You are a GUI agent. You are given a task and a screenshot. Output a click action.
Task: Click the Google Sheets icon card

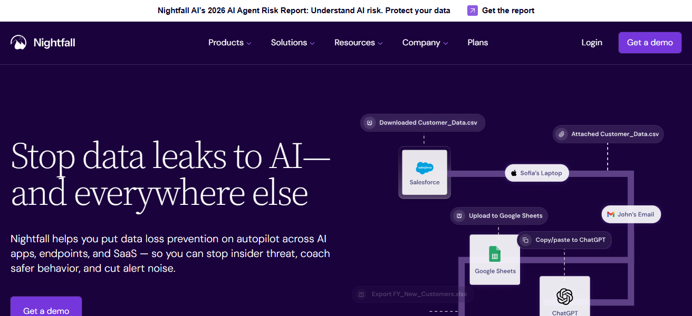pos(495,259)
